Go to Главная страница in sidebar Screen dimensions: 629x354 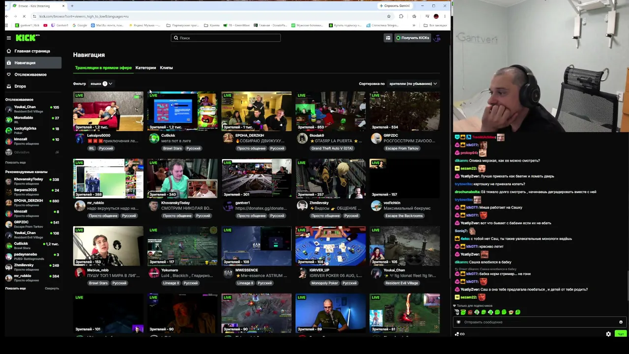pyautogui.click(x=32, y=51)
